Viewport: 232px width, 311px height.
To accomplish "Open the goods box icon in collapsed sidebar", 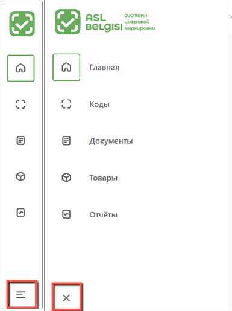I will tap(20, 177).
